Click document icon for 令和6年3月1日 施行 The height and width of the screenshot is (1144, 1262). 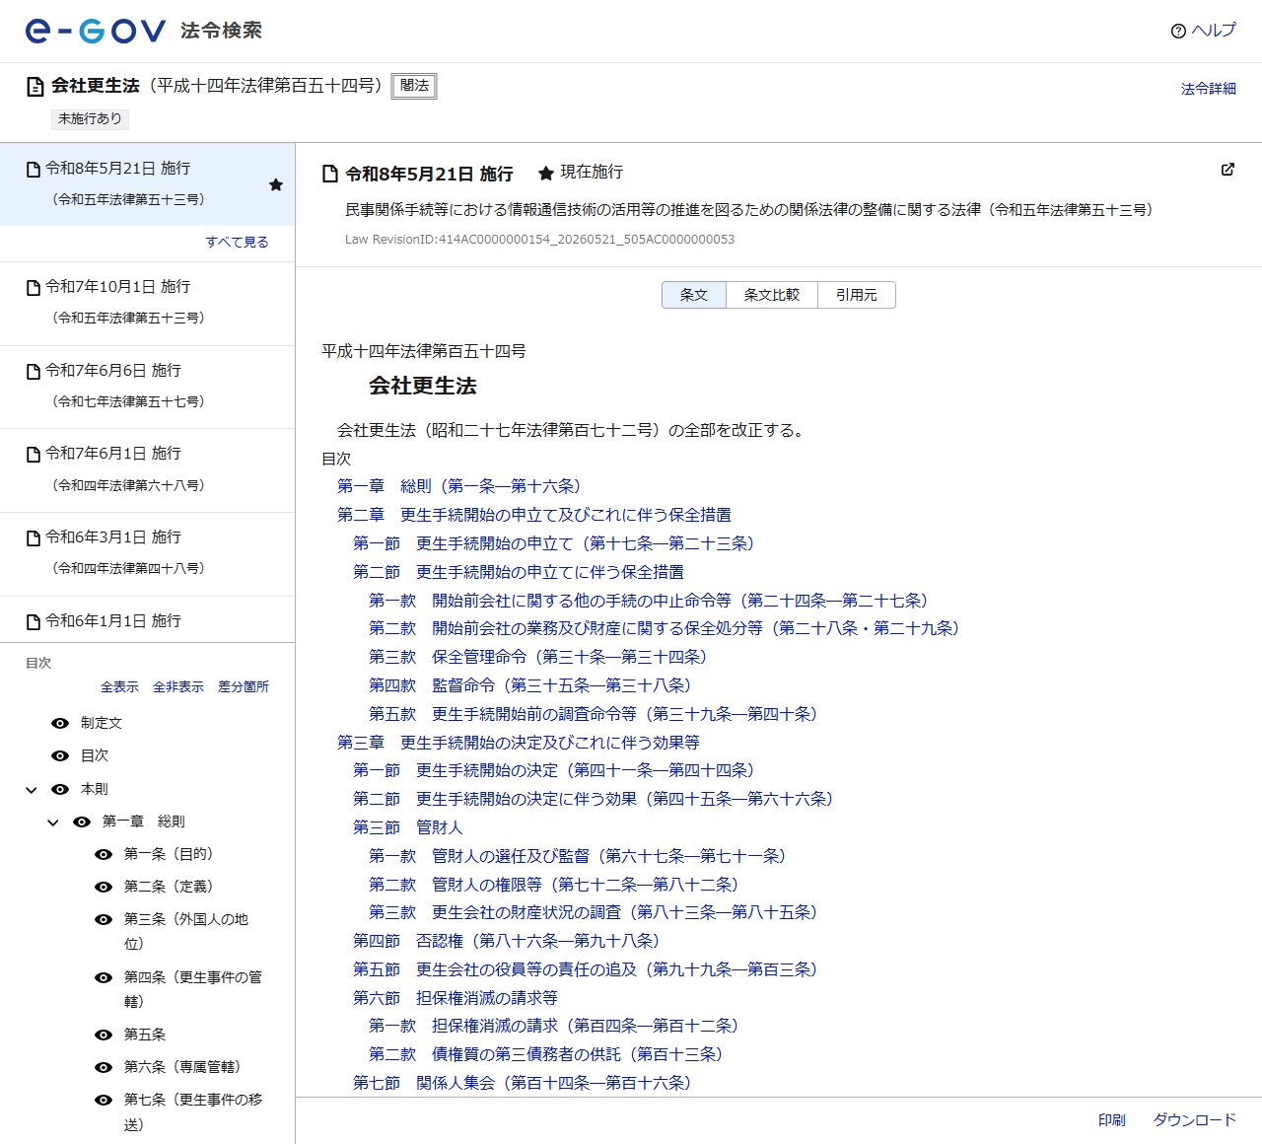click(34, 537)
